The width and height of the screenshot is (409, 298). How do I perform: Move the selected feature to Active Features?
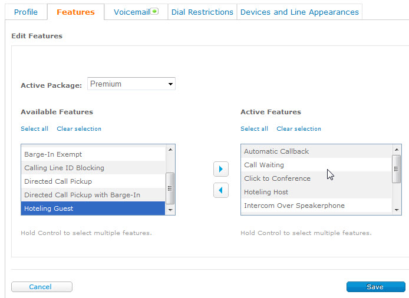coord(220,169)
